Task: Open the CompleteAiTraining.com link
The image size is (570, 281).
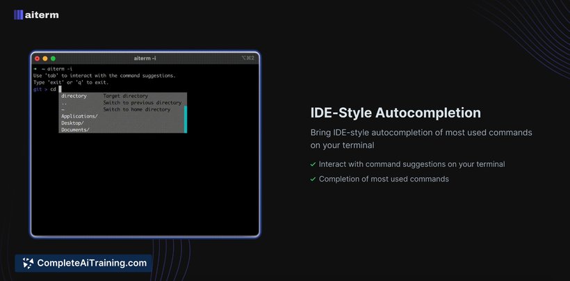Action: (83, 263)
